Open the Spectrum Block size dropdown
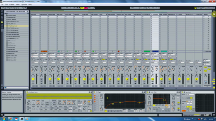The width and height of the screenshot is (216, 121). point(190,95)
